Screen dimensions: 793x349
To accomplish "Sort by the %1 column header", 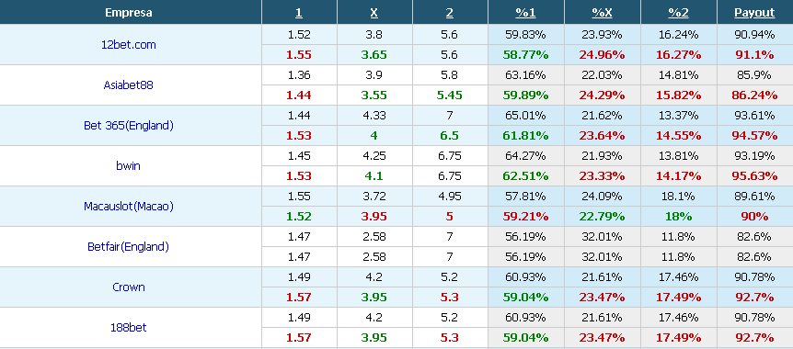I will (x=525, y=13).
